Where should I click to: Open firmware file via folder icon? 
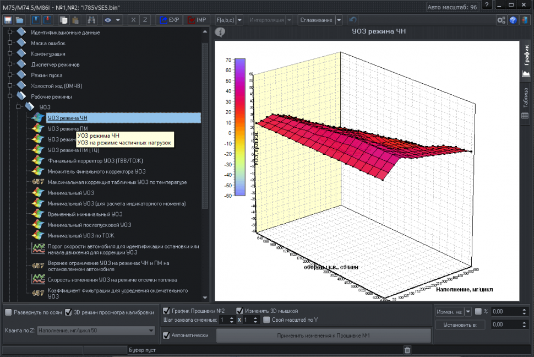[19, 20]
